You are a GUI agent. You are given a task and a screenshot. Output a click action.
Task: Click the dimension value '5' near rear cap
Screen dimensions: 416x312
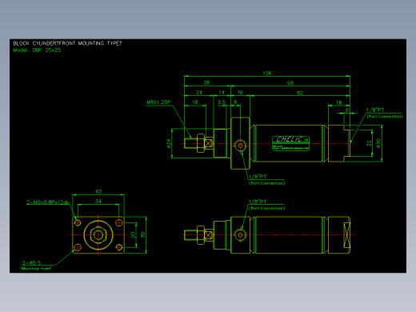pos(347,110)
